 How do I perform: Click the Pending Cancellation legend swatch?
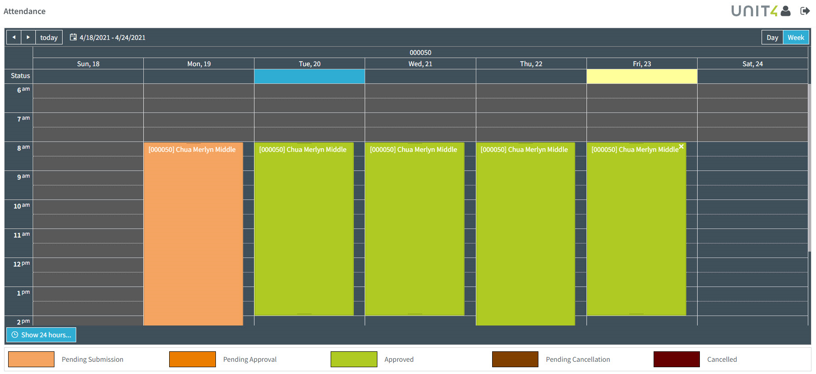(x=515, y=359)
